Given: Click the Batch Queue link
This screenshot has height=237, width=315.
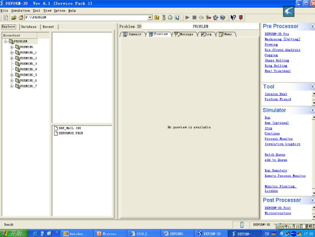Looking at the screenshot, I should click(275, 154).
